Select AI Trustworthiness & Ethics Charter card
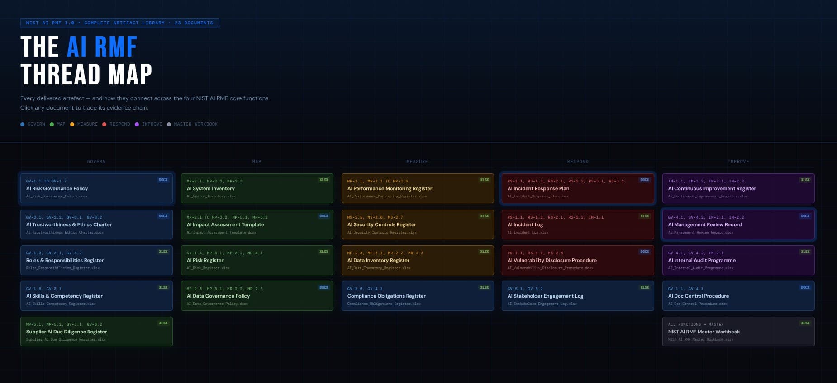Image resolution: width=837 pixels, height=383 pixels. pos(96,224)
